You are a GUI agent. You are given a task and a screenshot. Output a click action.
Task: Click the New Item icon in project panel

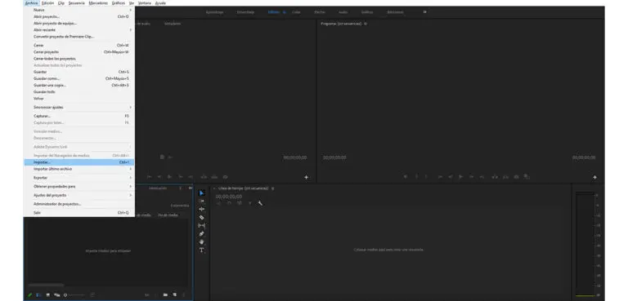175,295
